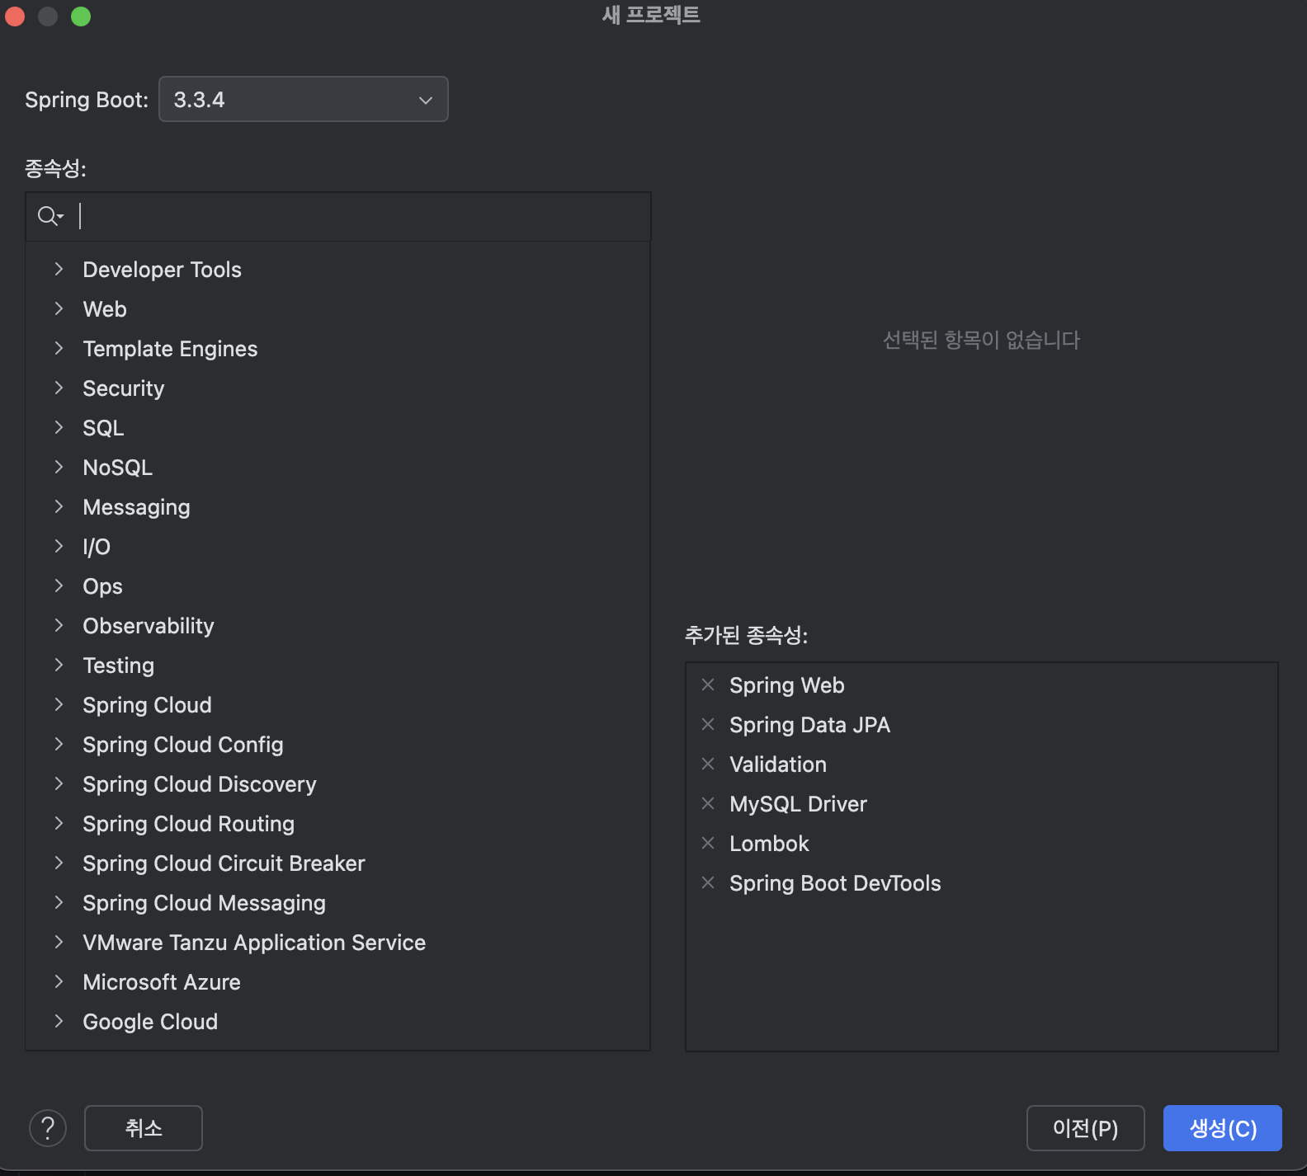Create the project with 생성(C)
The image size is (1307, 1176).
pyautogui.click(x=1223, y=1127)
